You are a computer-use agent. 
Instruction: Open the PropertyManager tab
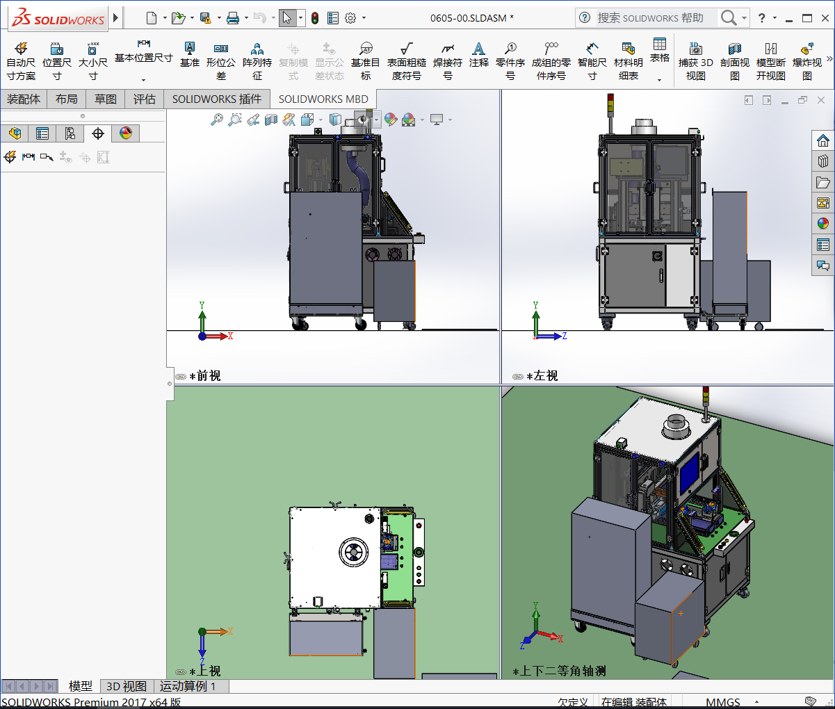pyautogui.click(x=42, y=133)
